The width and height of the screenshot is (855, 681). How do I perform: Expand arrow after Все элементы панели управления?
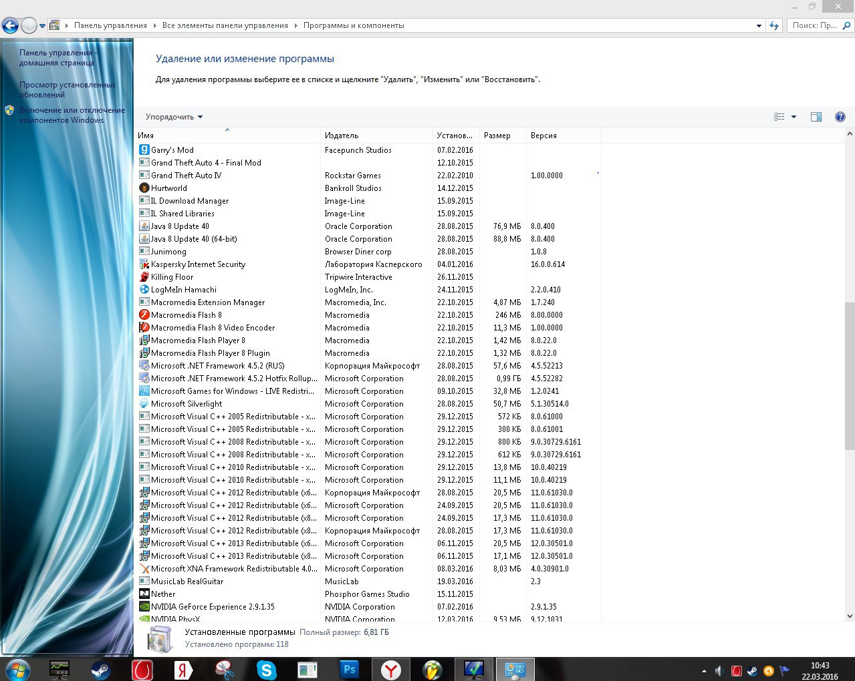coord(295,25)
